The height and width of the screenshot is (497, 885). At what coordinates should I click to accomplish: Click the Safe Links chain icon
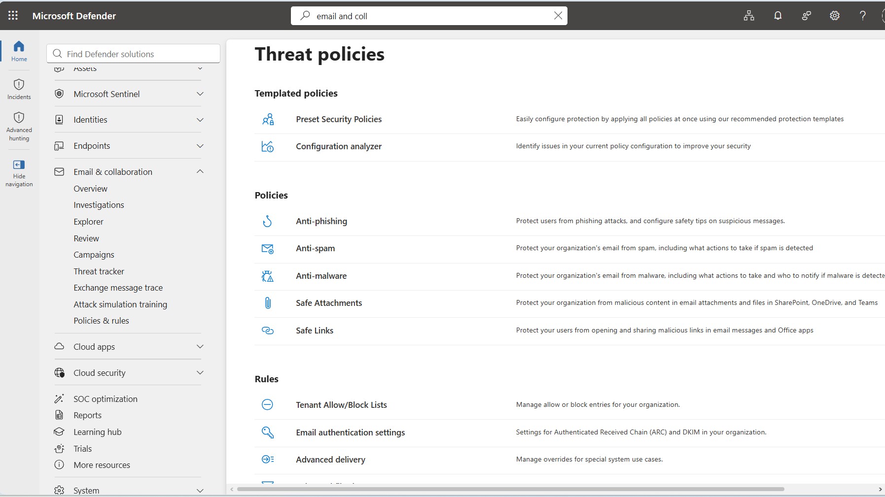pyautogui.click(x=268, y=331)
